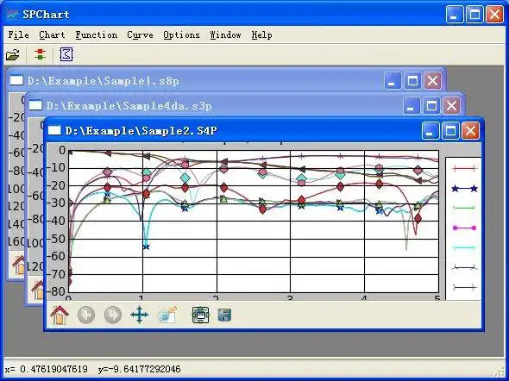Activate the pan cross-arrows tool
The image size is (509, 381).
click(140, 315)
